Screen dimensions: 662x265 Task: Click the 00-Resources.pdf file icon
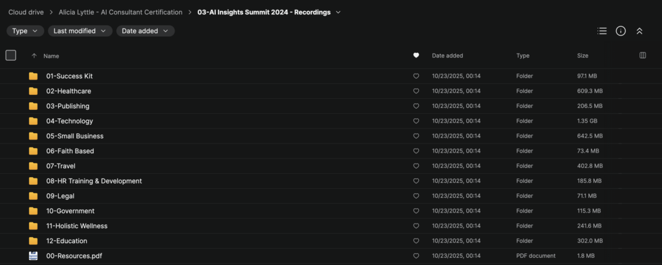[33, 256]
